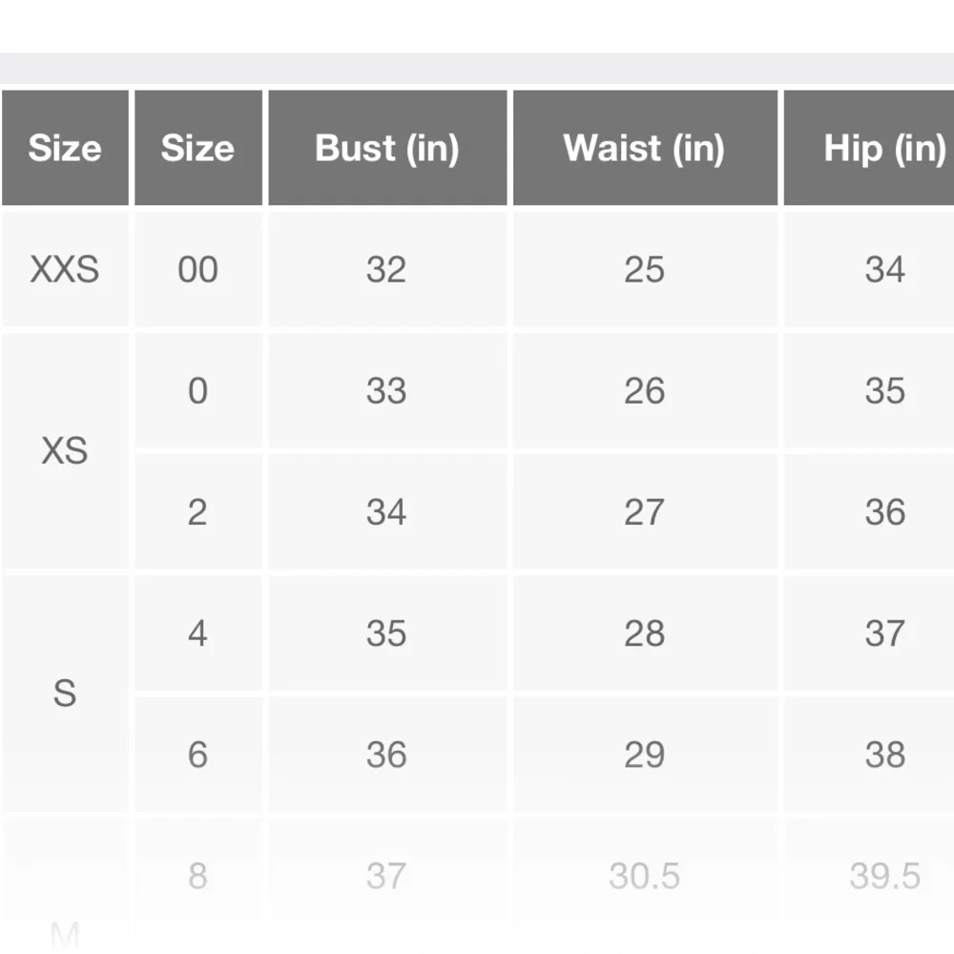Click the numeric size 00 cell
954x954 pixels.
click(x=197, y=270)
